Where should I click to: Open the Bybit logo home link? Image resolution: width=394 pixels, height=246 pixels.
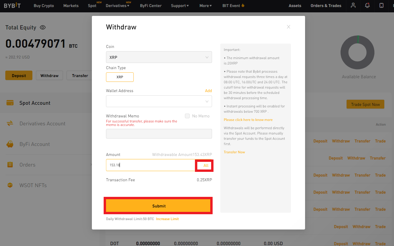tap(12, 6)
